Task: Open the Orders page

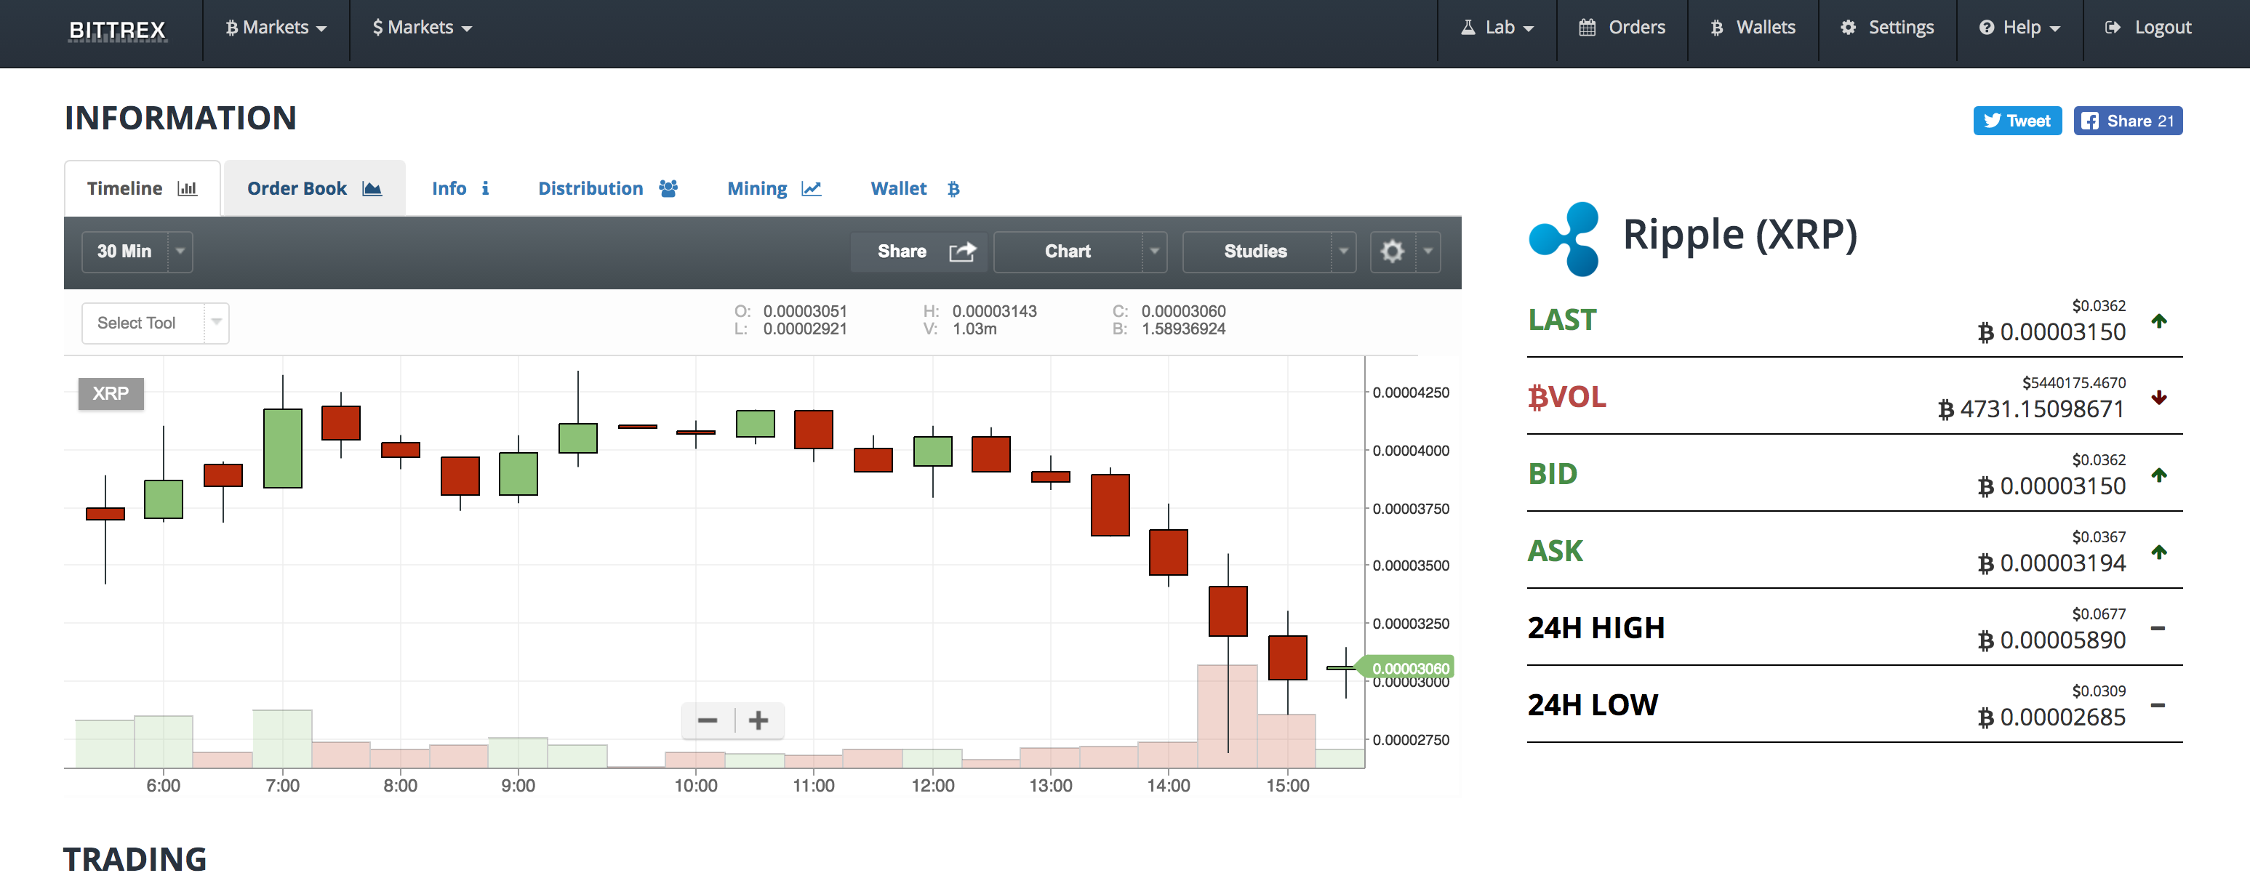Action: [x=1622, y=28]
